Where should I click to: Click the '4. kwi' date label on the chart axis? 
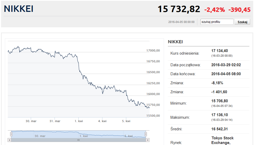(102, 121)
